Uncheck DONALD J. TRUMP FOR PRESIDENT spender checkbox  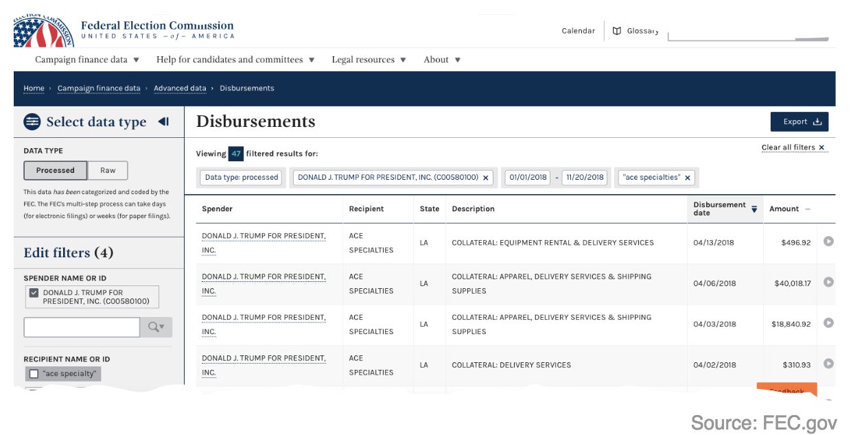(34, 293)
